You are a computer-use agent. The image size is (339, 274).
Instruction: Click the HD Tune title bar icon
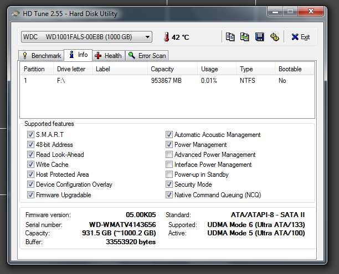coord(16,14)
